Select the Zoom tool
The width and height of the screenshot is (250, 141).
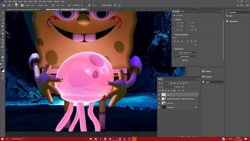pyautogui.click(x=3, y=60)
